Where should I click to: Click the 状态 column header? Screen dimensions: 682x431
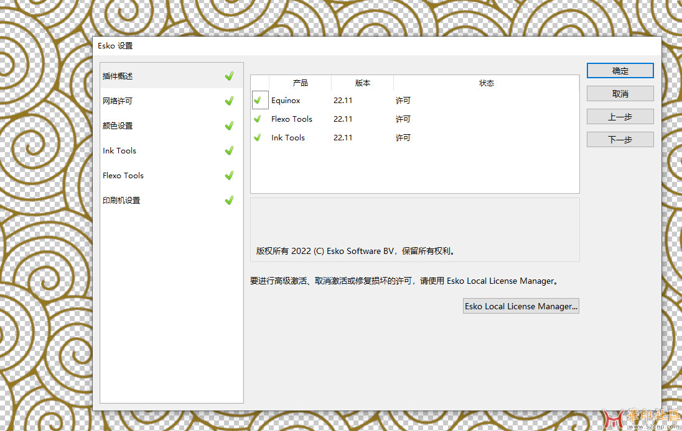(x=486, y=83)
